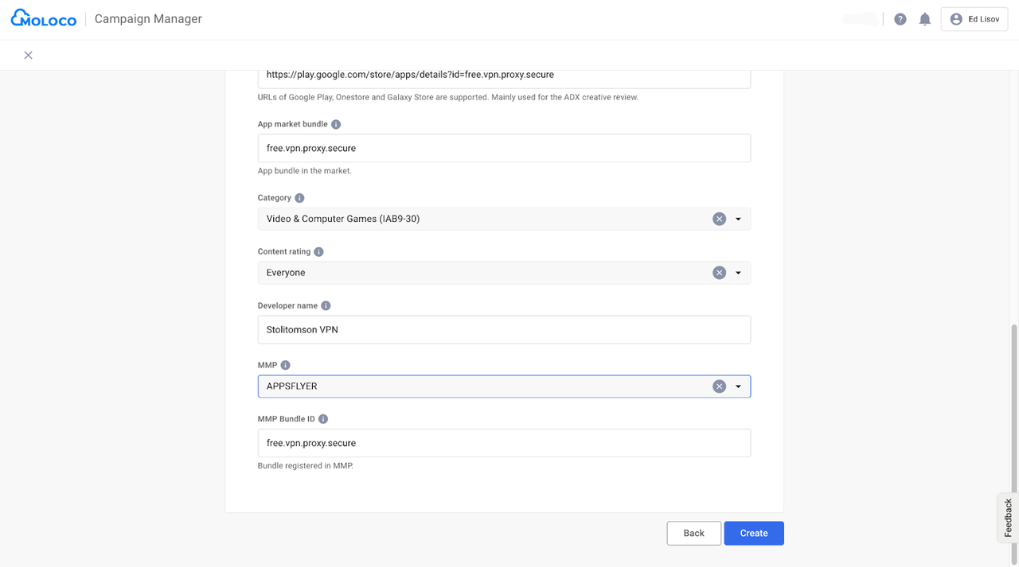Click the info icon beside Category

pyautogui.click(x=299, y=197)
